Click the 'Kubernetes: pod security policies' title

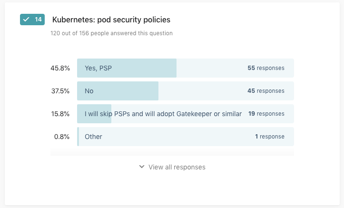click(x=111, y=20)
